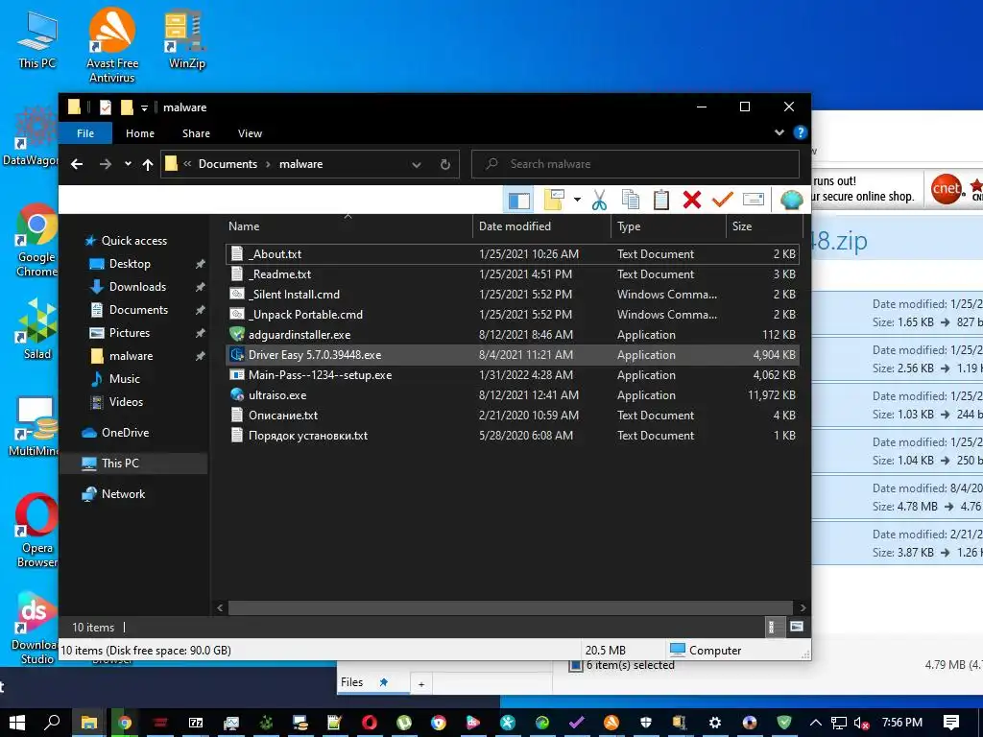Screen dimensions: 983x737
Task: Select the ultraiso.exe file
Action: 513,395
